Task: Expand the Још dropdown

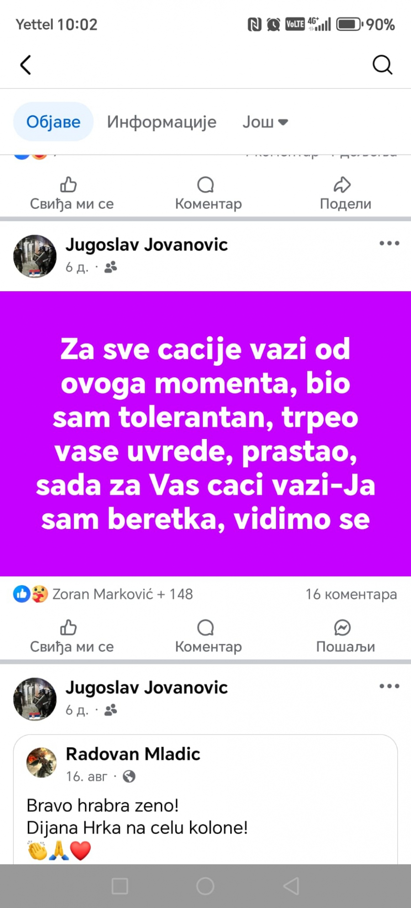Action: tap(265, 122)
